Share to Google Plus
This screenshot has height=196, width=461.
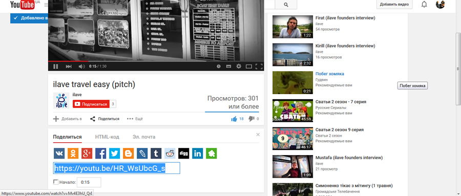click(87, 154)
